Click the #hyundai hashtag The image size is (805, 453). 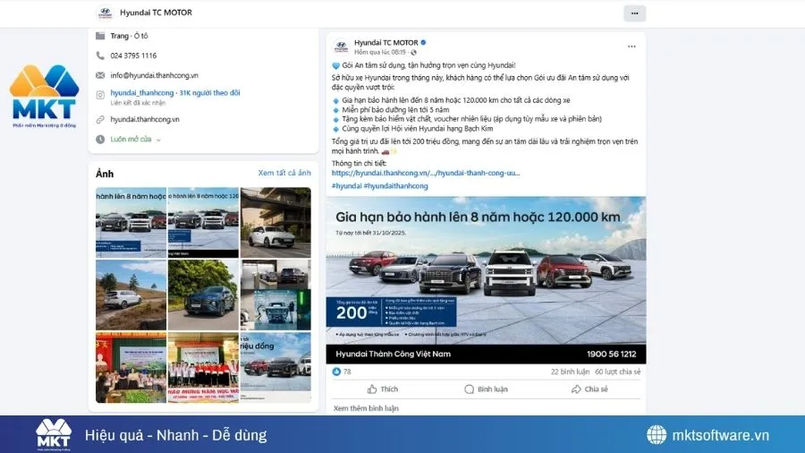coord(346,186)
